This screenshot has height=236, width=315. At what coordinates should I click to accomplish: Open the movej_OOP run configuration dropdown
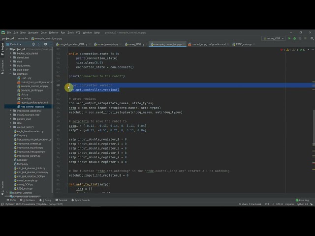pos(274,38)
